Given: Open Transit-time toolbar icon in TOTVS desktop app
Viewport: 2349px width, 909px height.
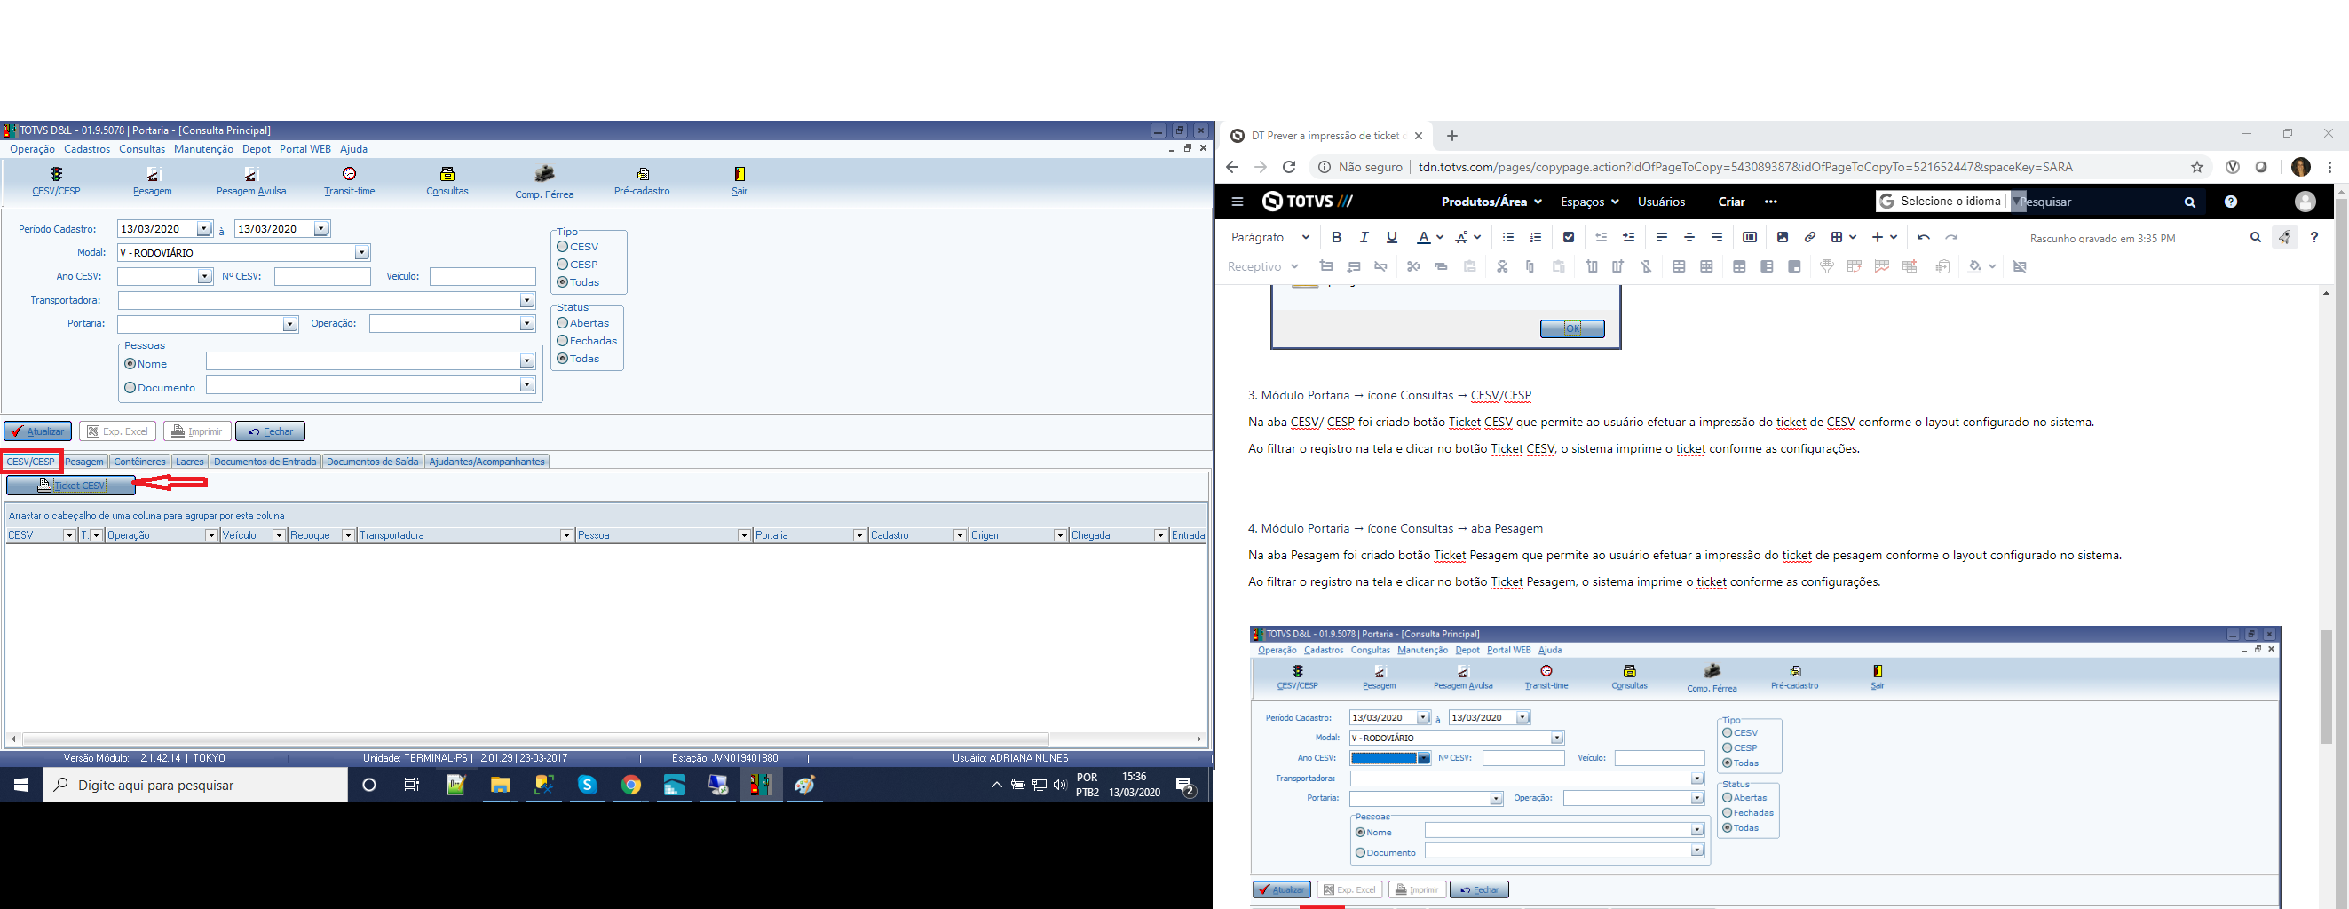Looking at the screenshot, I should tap(349, 180).
